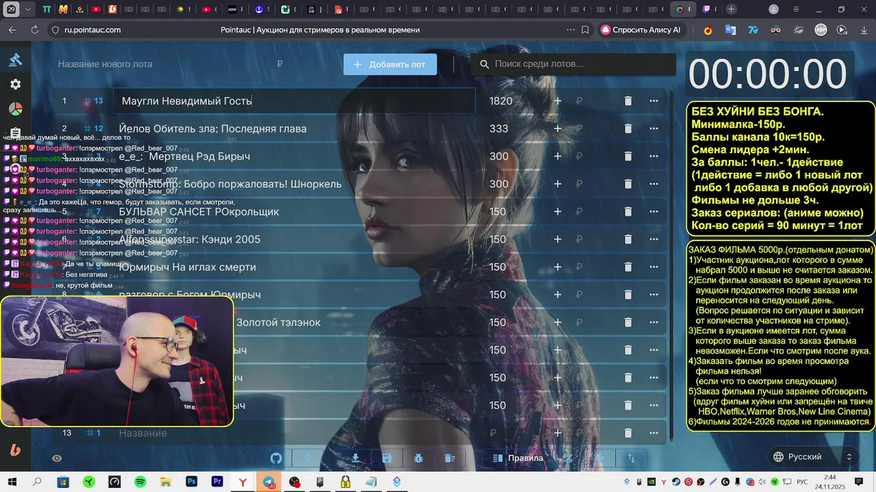This screenshot has width=876, height=492.
Task: Switch to the Twitch browser tab
Action: click(x=707, y=10)
